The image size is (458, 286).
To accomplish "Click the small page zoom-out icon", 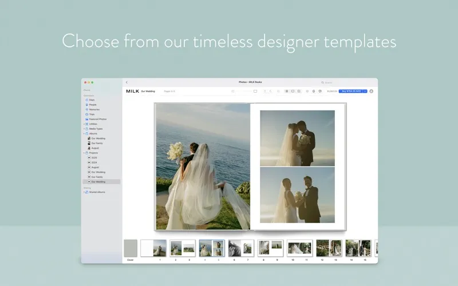I will (233, 92).
